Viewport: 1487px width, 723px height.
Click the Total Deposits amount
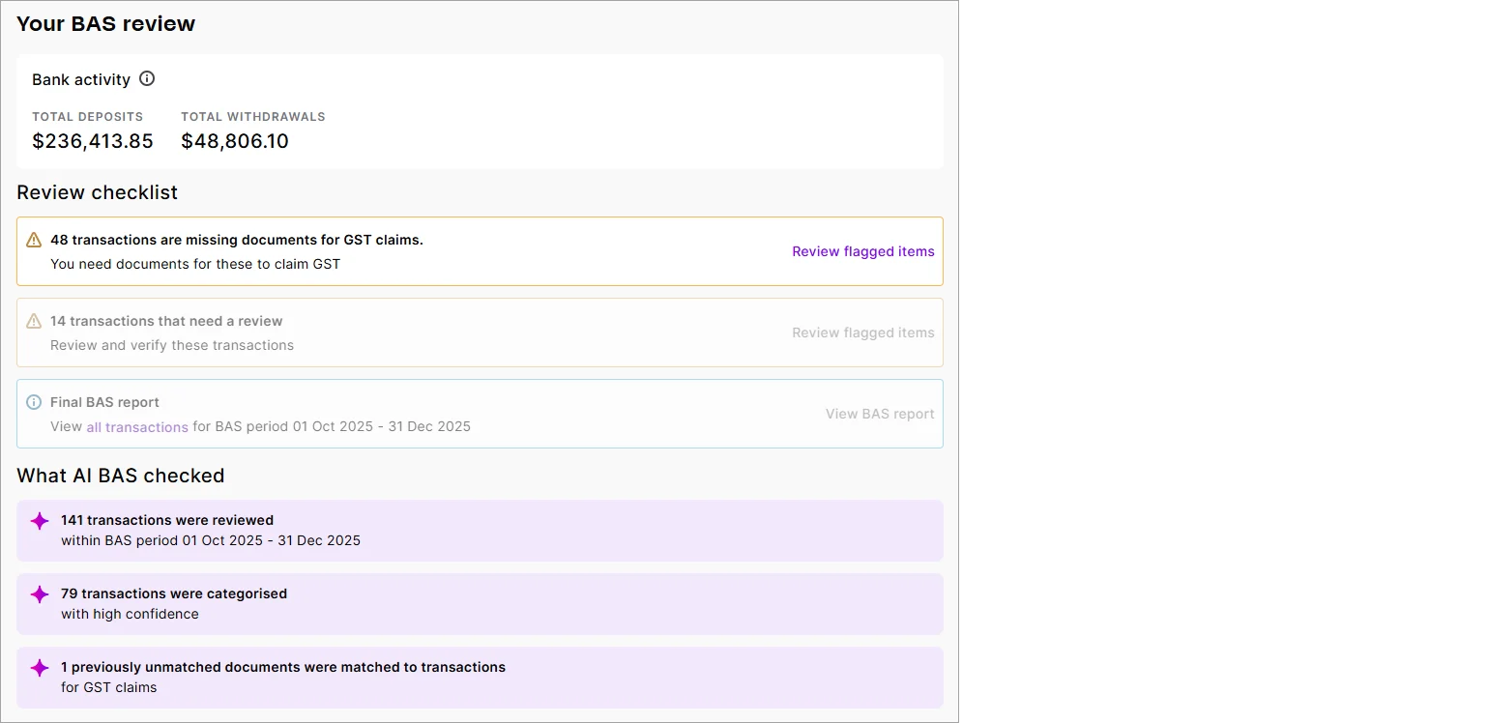pos(92,141)
